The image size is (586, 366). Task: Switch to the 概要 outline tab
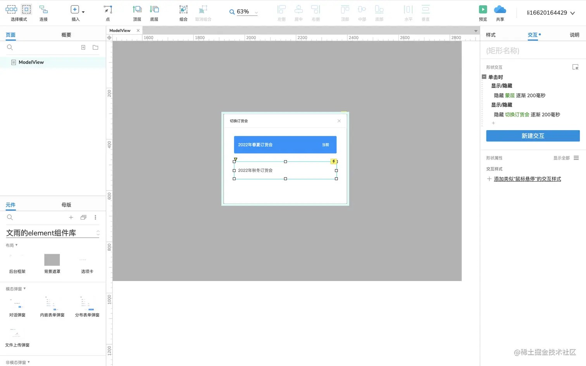point(66,35)
